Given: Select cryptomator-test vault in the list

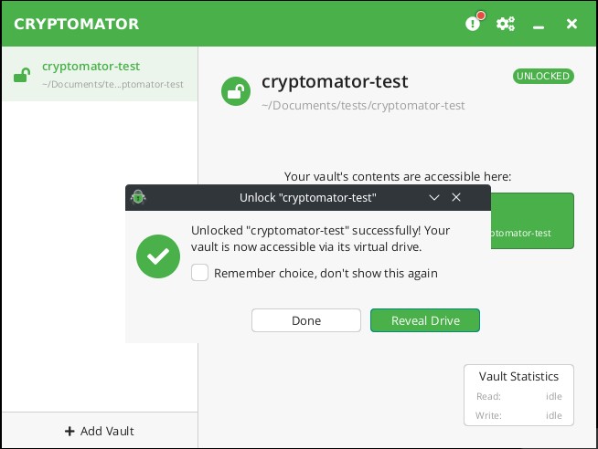Looking at the screenshot, I should point(100,74).
